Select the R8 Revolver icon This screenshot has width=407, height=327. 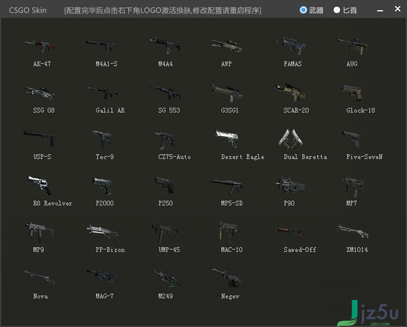click(x=39, y=186)
